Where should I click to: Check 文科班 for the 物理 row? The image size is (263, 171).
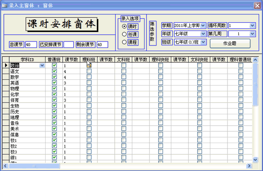coord(124,89)
